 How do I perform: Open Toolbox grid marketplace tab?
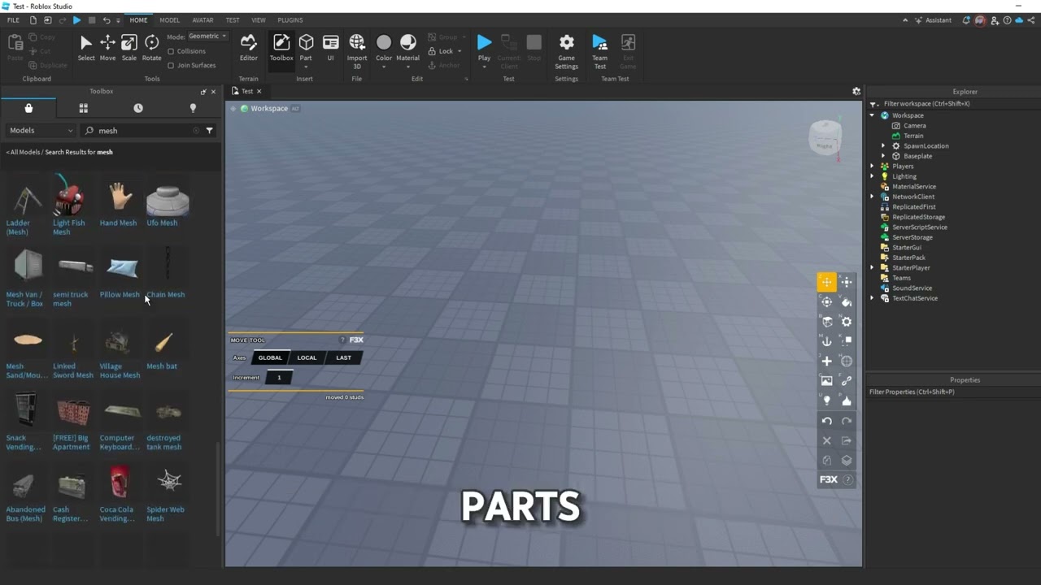coord(83,108)
